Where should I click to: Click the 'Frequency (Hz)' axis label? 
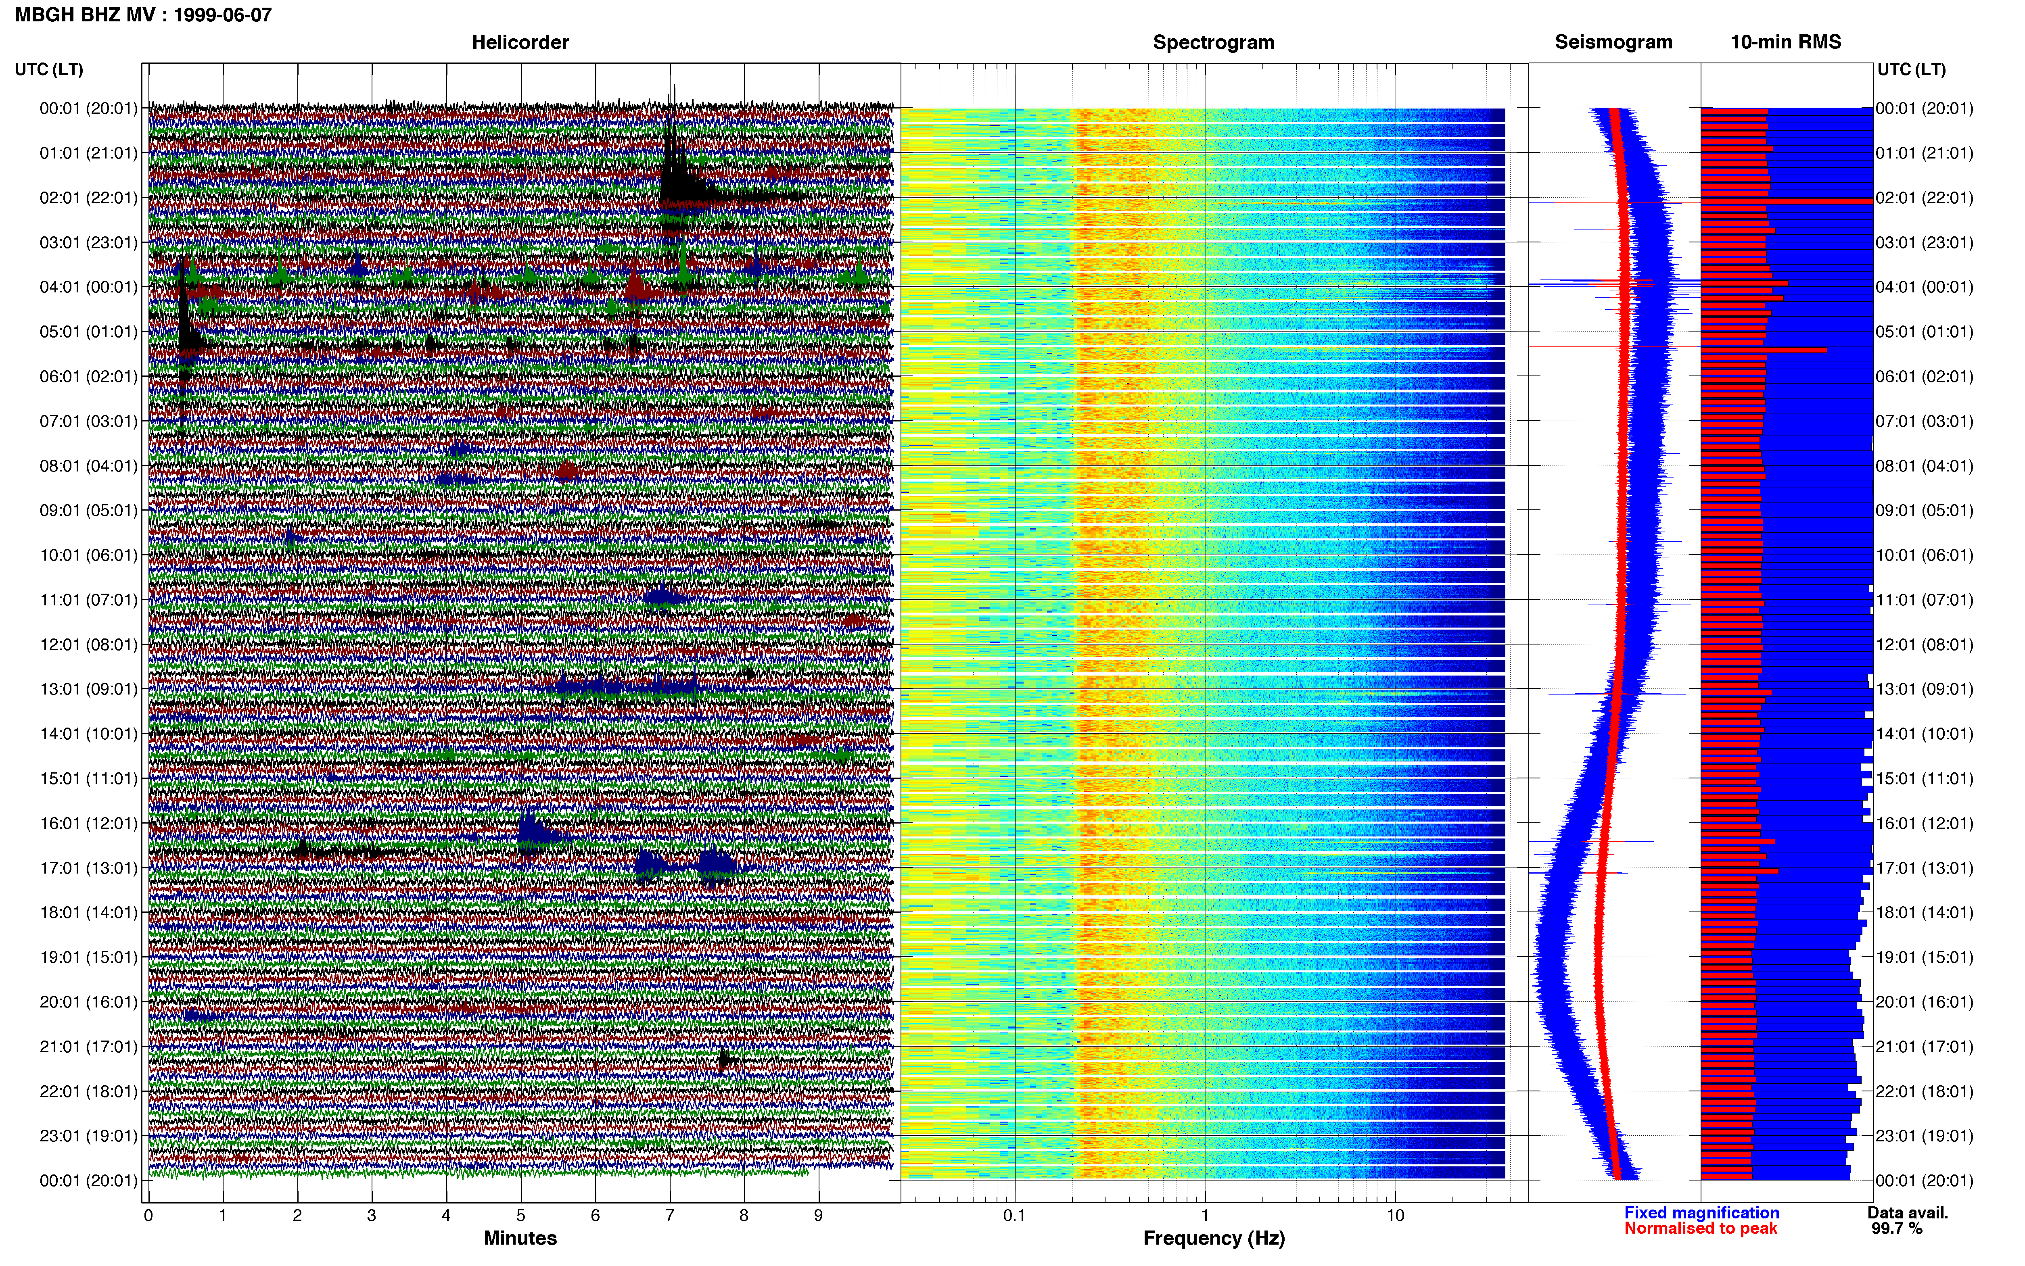tap(1214, 1237)
